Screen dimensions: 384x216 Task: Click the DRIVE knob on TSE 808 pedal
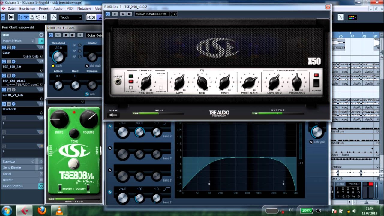coord(59,119)
